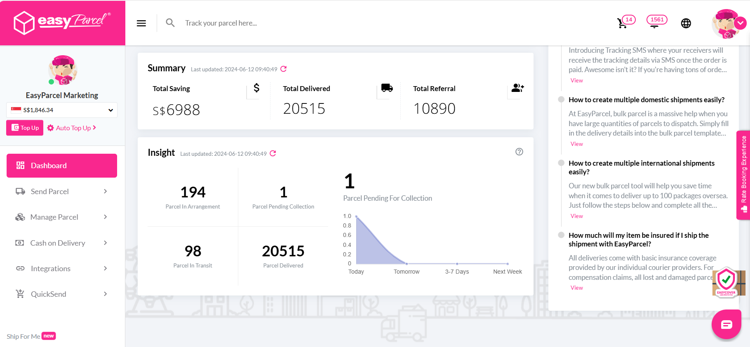Image resolution: width=750 pixels, height=347 pixels.
Task: Click the Total Saving dollar icon
Action: [x=256, y=88]
